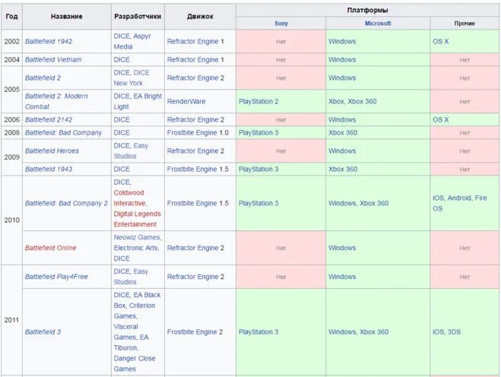The width and height of the screenshot is (501, 377).
Task: Open the Battlefield Heroes link
Action: (51, 150)
